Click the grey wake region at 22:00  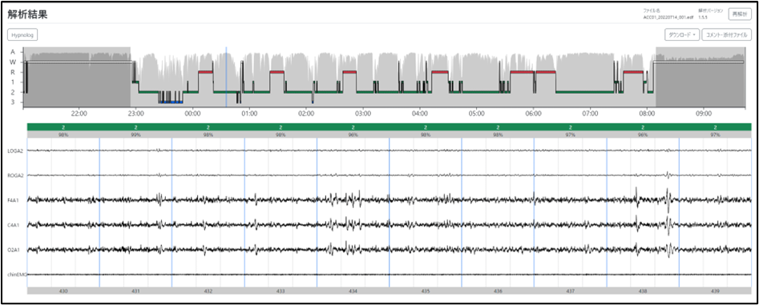(79, 78)
